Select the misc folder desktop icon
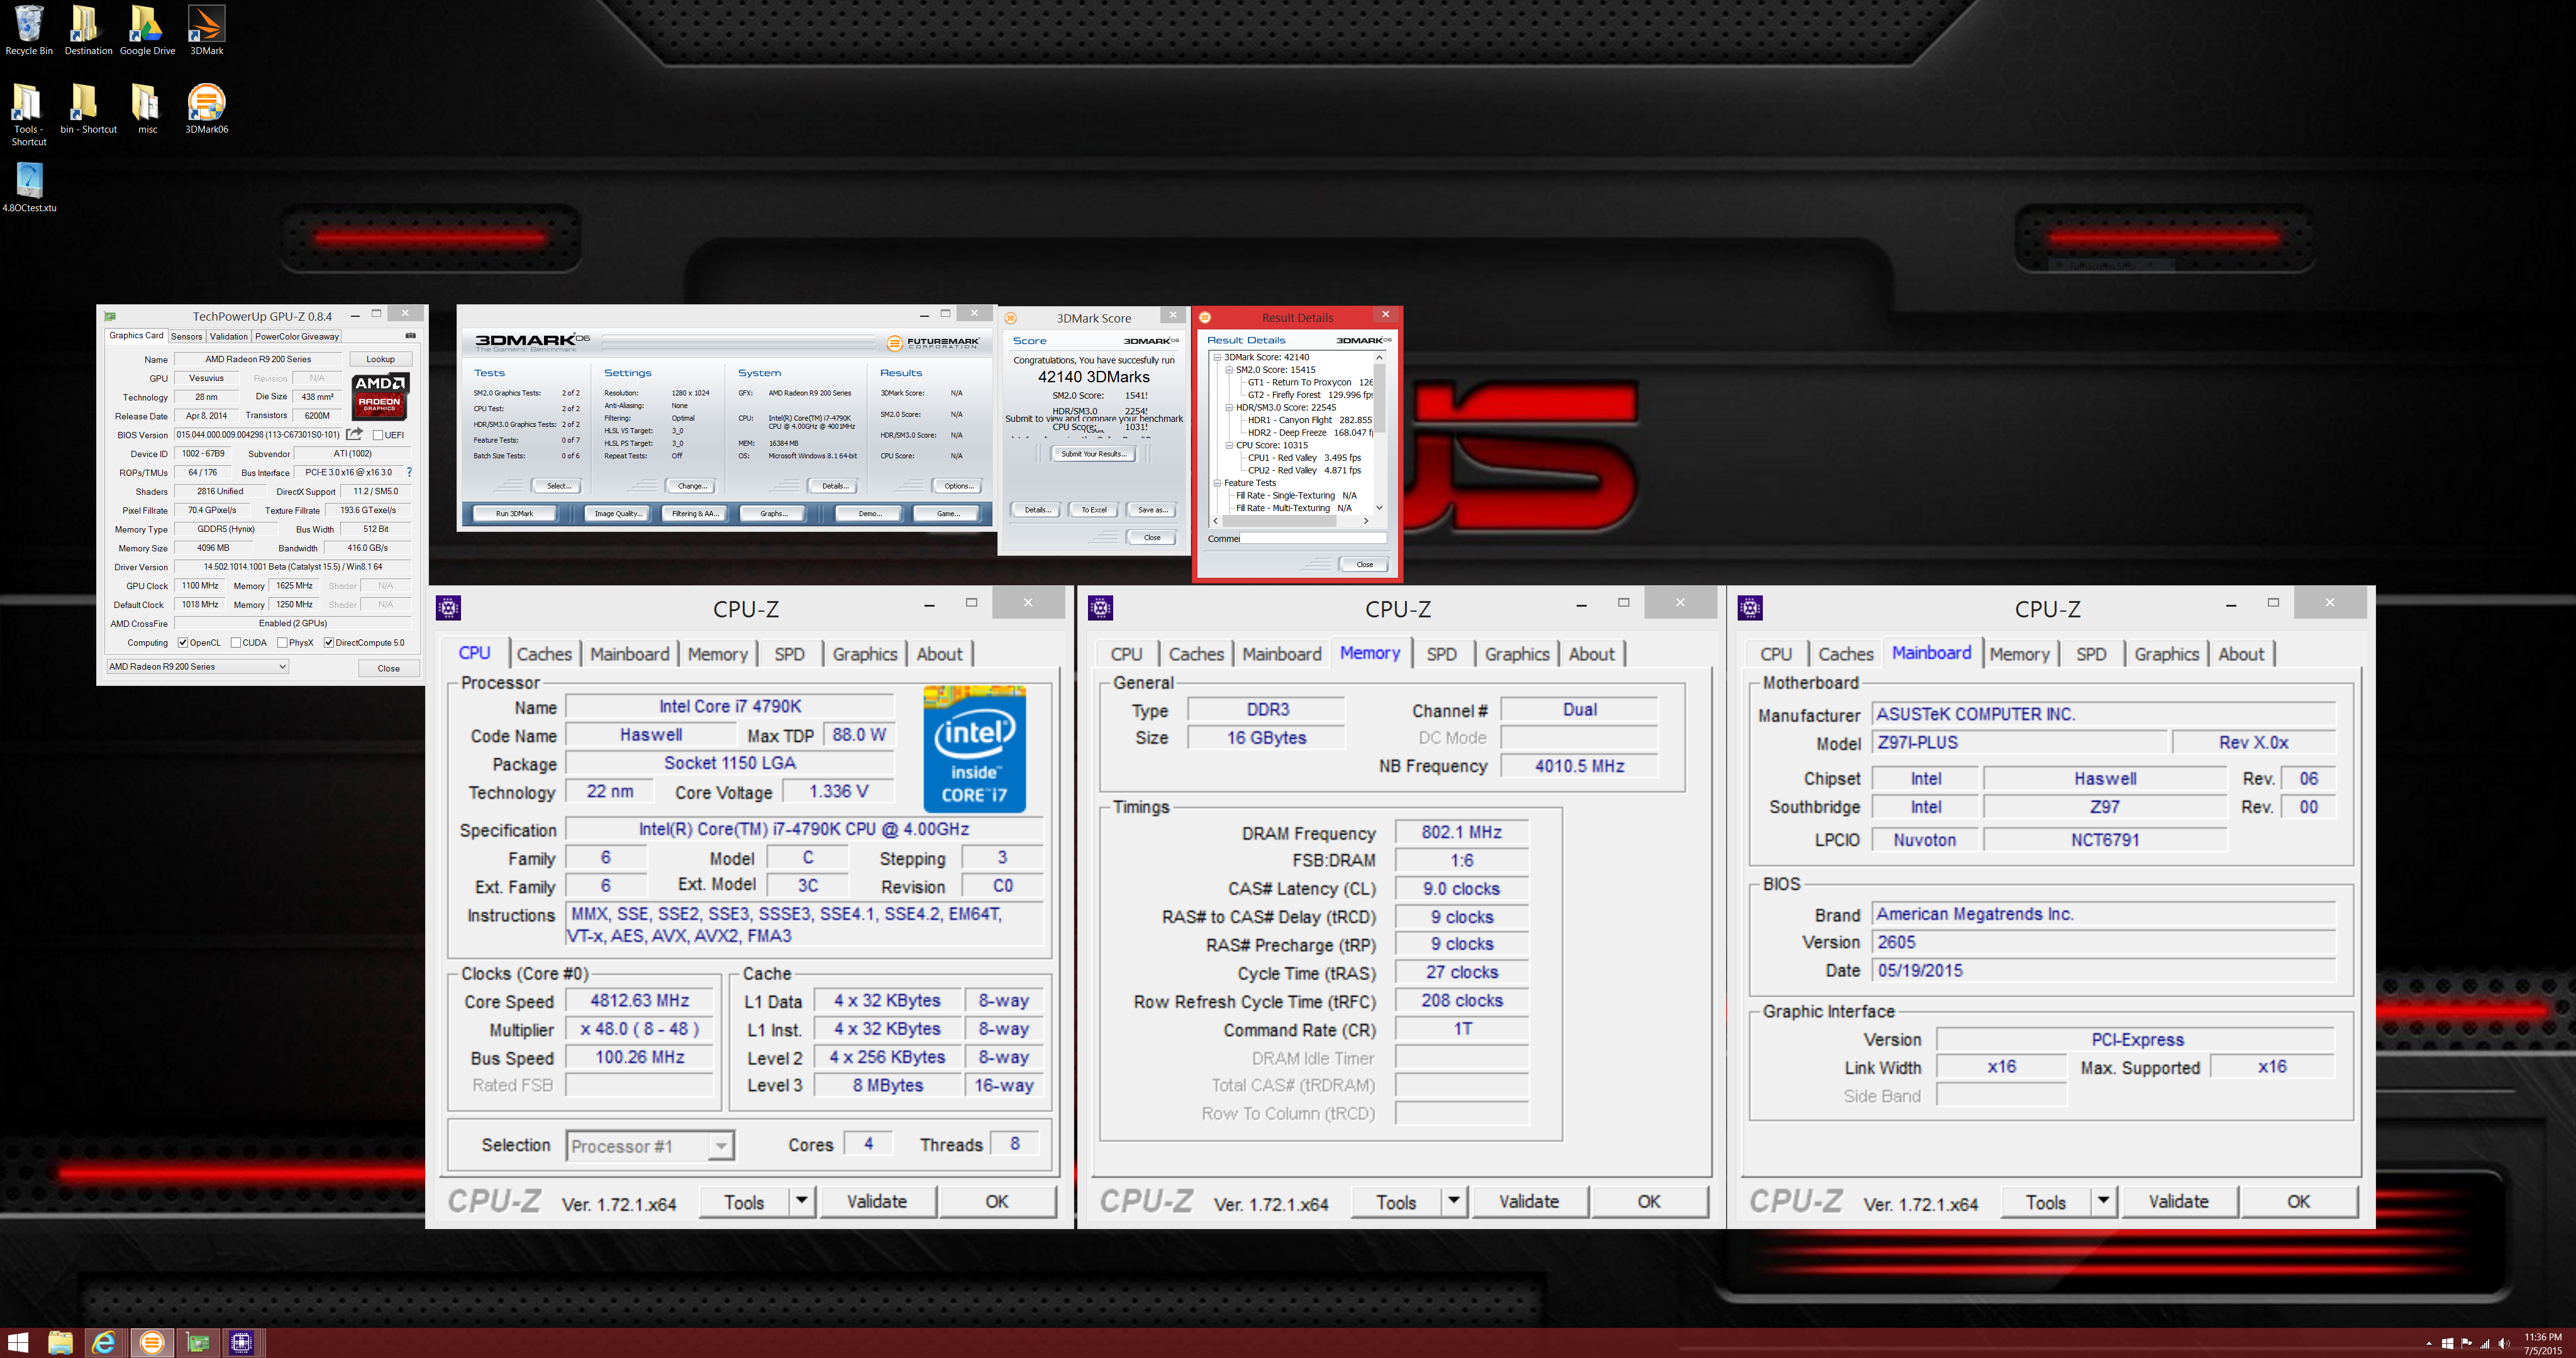Image resolution: width=2576 pixels, height=1358 pixels. (x=147, y=108)
